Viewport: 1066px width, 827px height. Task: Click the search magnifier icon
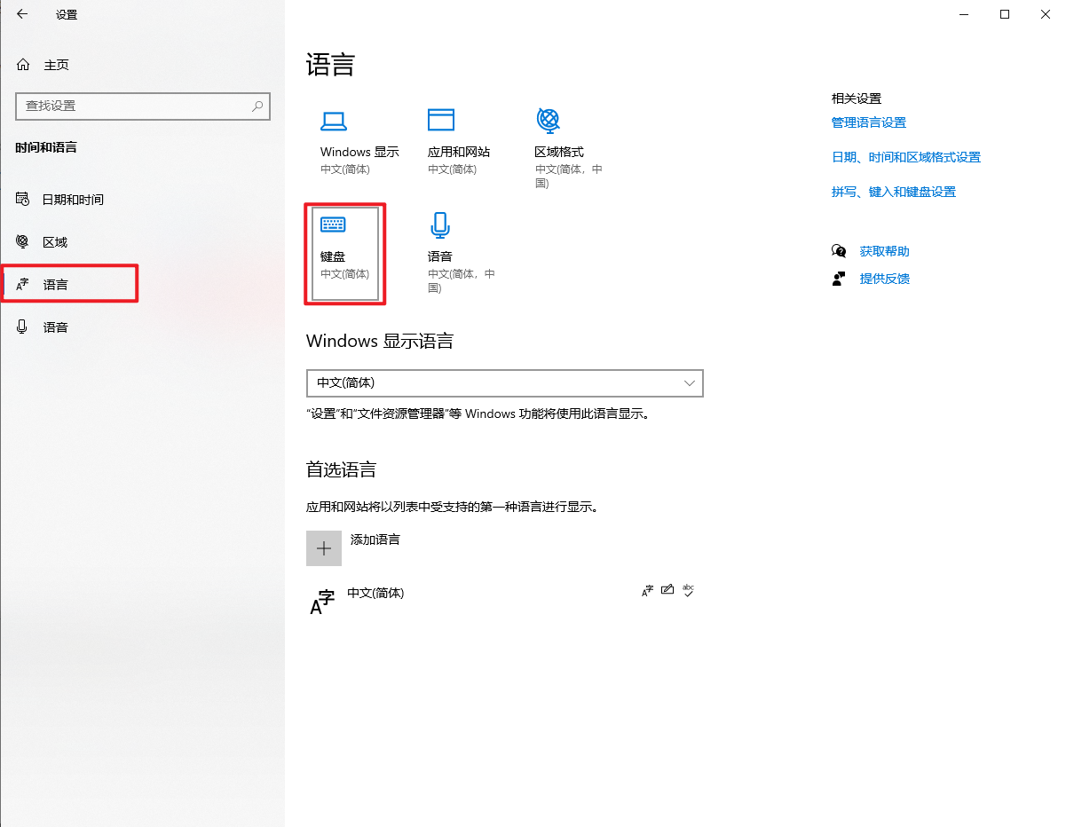pyautogui.click(x=257, y=106)
